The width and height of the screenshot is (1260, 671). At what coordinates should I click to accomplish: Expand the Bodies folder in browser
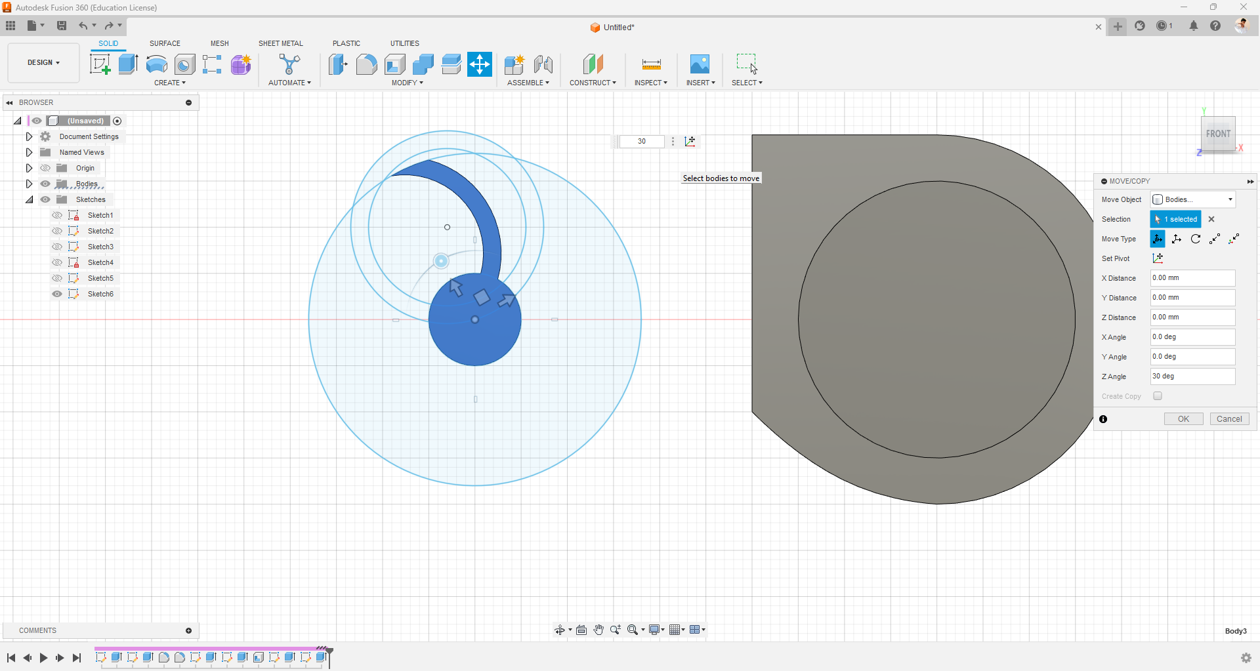[29, 184]
